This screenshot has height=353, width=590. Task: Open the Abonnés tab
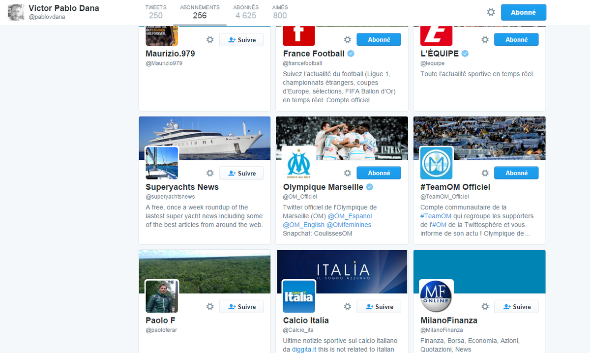pyautogui.click(x=246, y=12)
